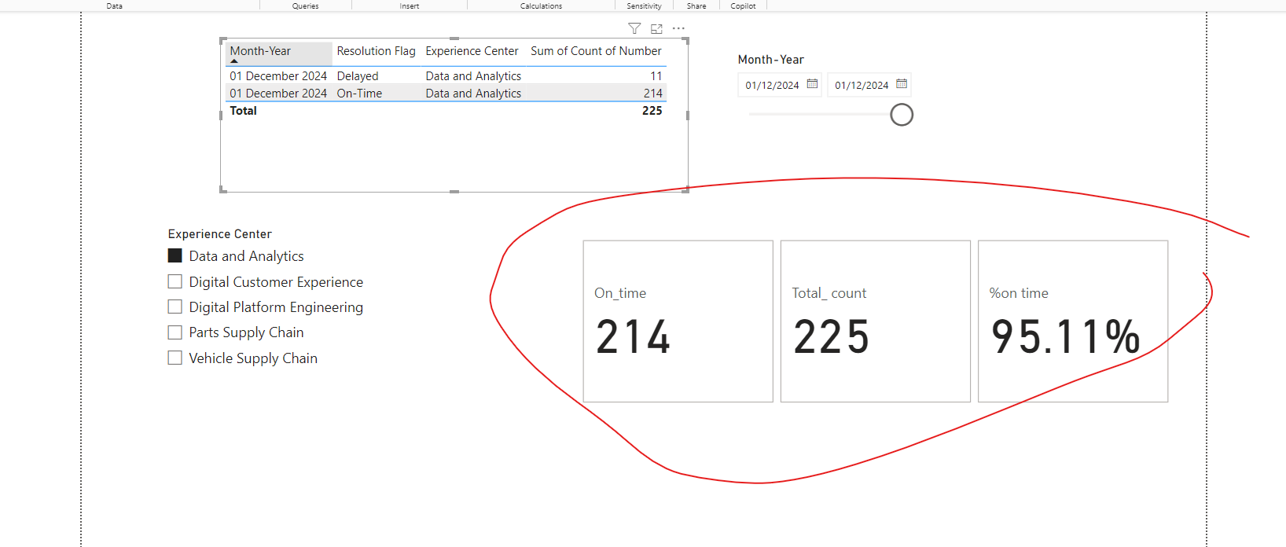1286x547 pixels.
Task: Open the Share ribbon group
Action: 696,6
